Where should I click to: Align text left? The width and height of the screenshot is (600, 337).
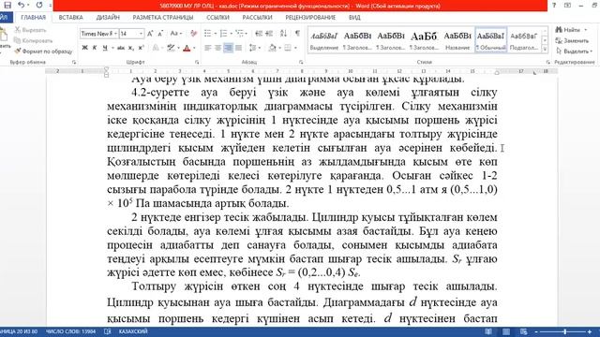point(208,48)
